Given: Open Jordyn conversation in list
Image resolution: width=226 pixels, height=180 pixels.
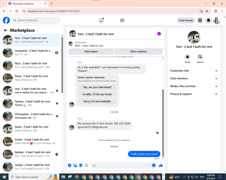Looking at the screenshot, I should (31, 167).
